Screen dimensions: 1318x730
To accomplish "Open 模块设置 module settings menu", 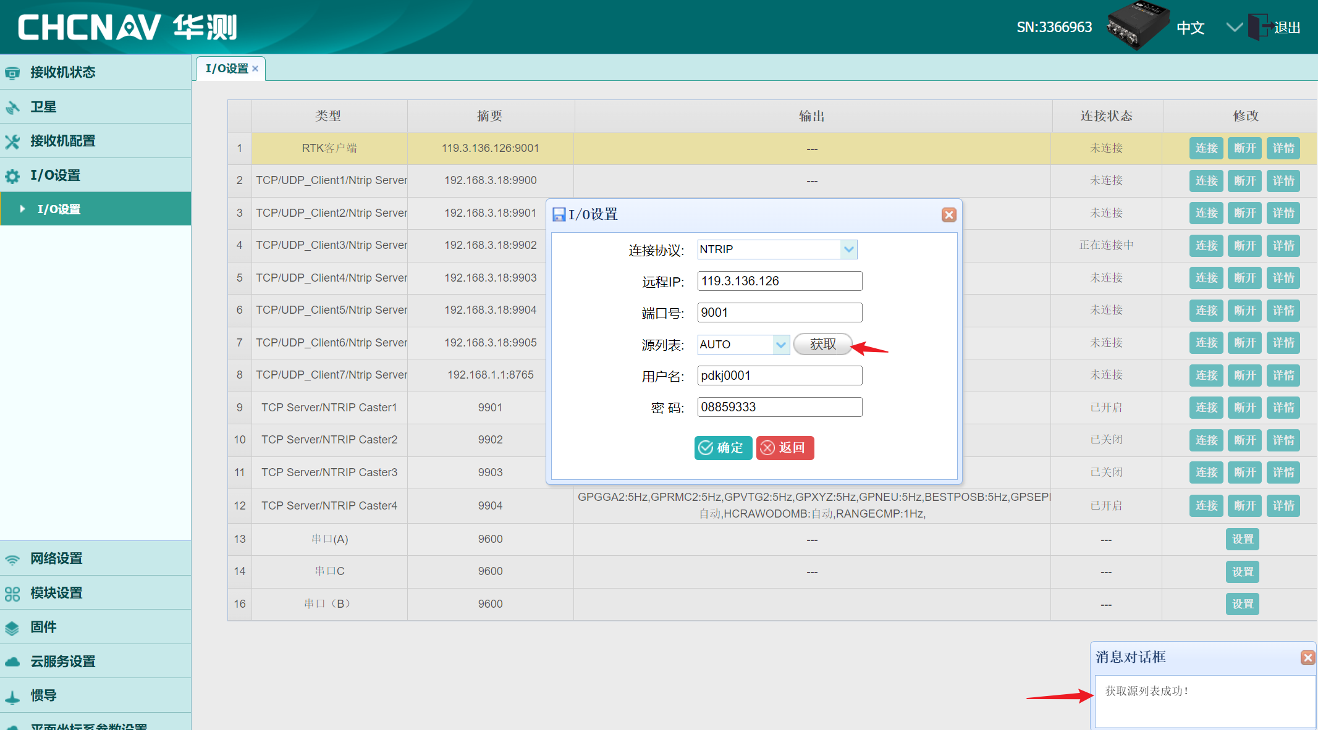I will [x=95, y=593].
